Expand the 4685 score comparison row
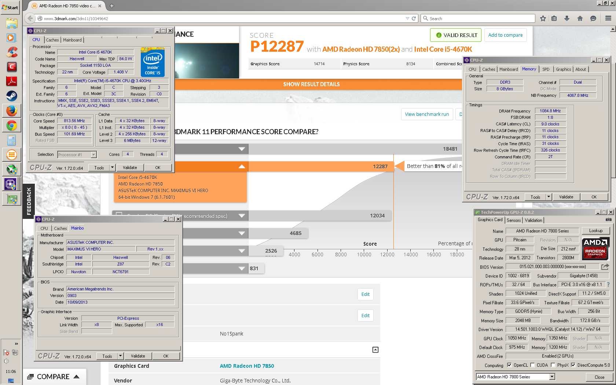The width and height of the screenshot is (616, 385). tap(242, 233)
